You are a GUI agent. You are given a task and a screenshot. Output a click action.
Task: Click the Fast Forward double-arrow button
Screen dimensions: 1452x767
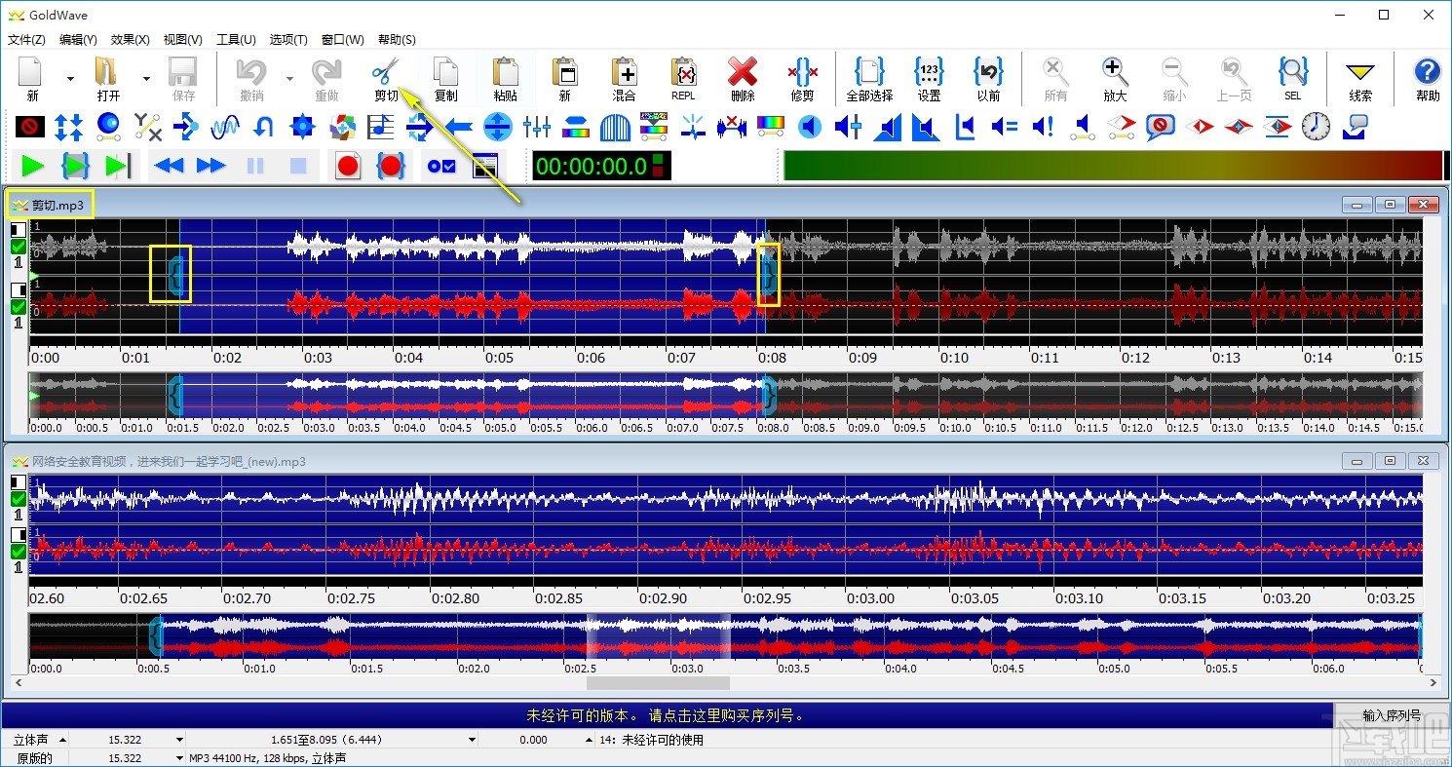[x=211, y=166]
